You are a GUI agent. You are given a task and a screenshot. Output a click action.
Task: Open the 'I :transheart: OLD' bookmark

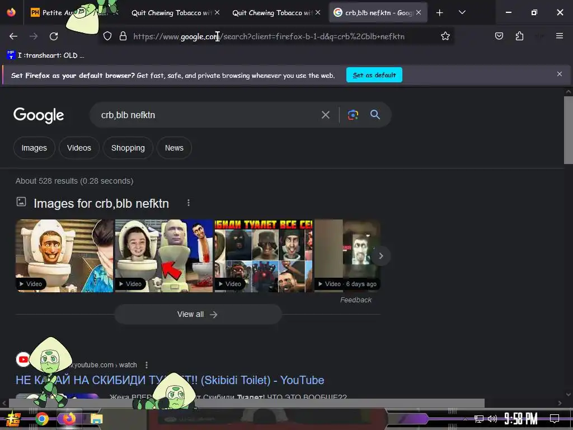pos(46,55)
